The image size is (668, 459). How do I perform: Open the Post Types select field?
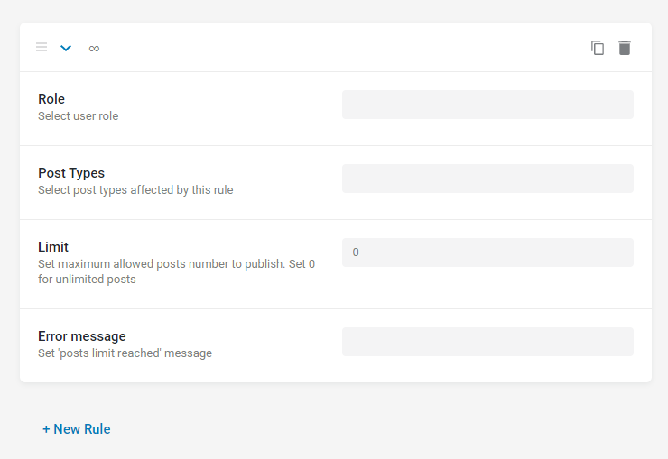point(487,179)
